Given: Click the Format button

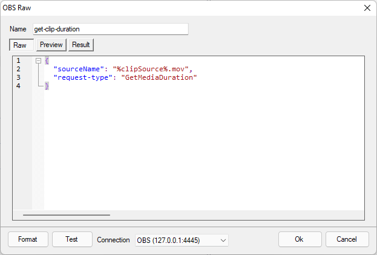Looking at the screenshot, I should click(x=28, y=239).
